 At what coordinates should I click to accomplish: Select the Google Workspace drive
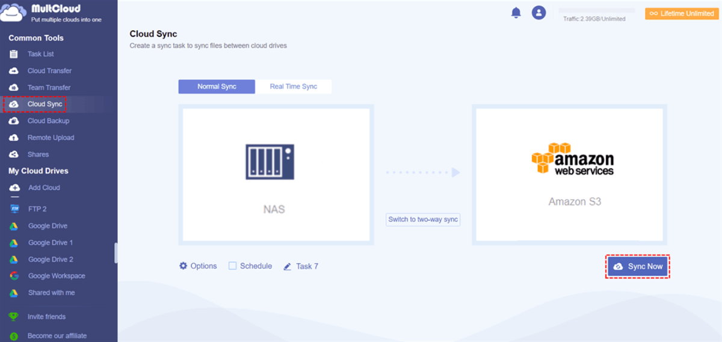(57, 276)
